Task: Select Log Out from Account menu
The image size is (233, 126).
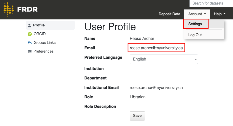Action: 204,35
